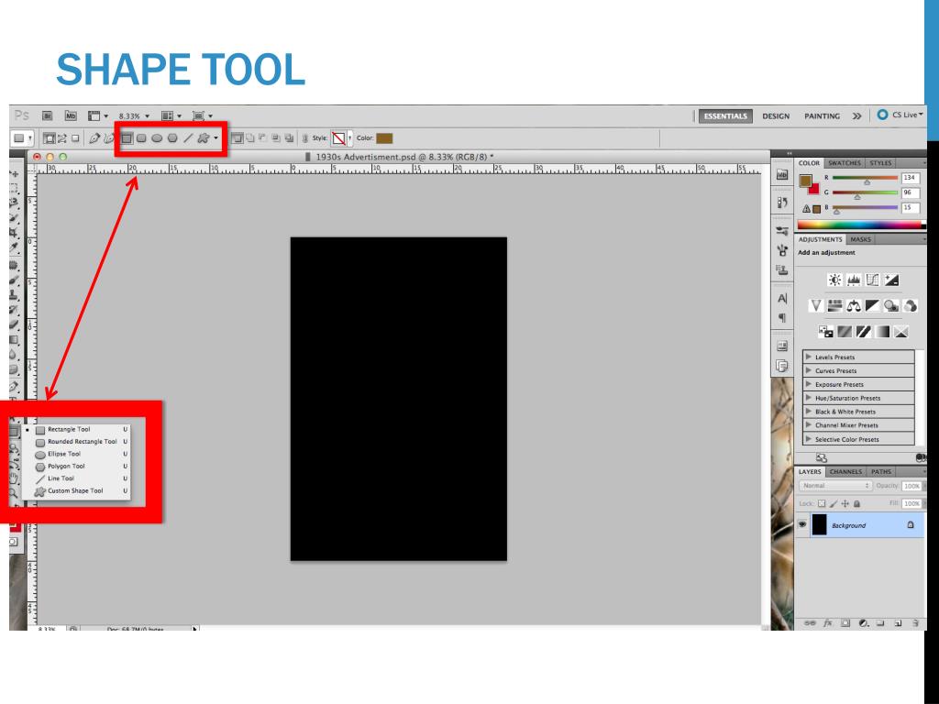939x704 pixels.
Task: Select Ellipse shape in the options bar
Action: point(157,138)
